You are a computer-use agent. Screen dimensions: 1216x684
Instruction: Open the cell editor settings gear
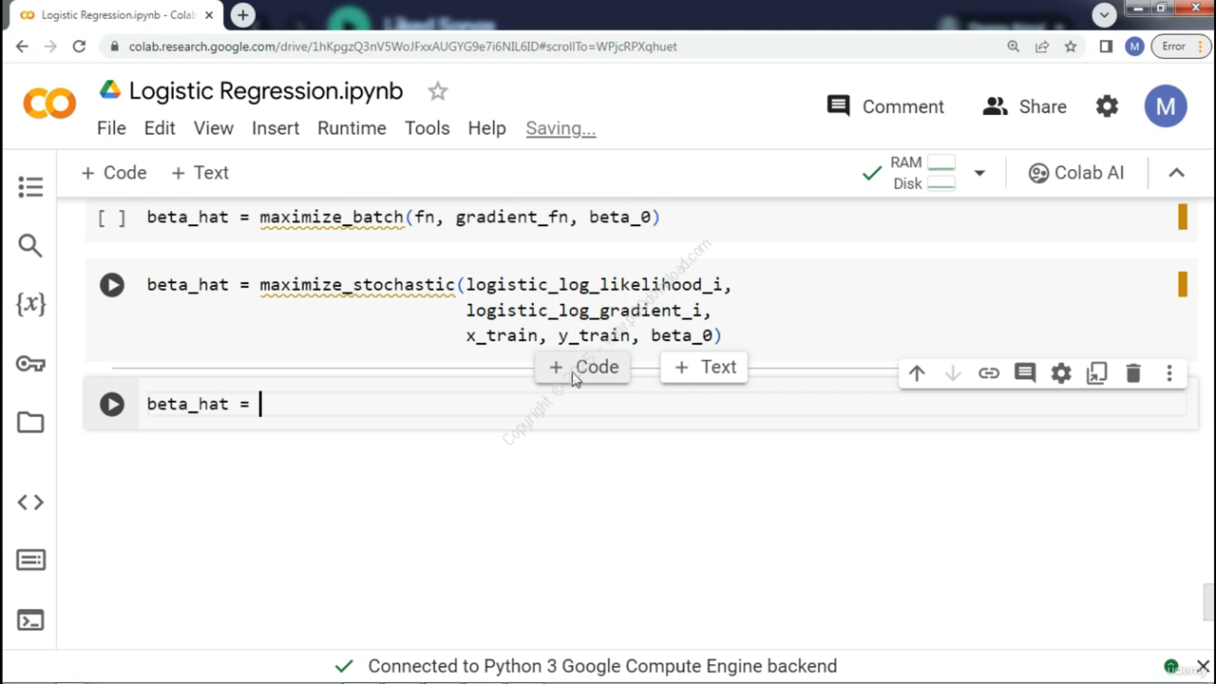pyautogui.click(x=1061, y=373)
